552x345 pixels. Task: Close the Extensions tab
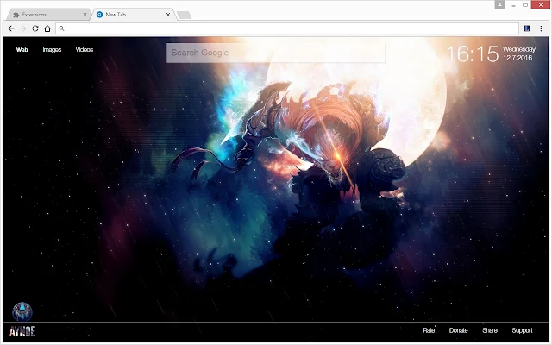[x=85, y=15]
